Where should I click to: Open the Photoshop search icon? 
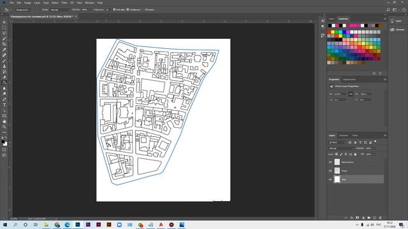point(388,10)
